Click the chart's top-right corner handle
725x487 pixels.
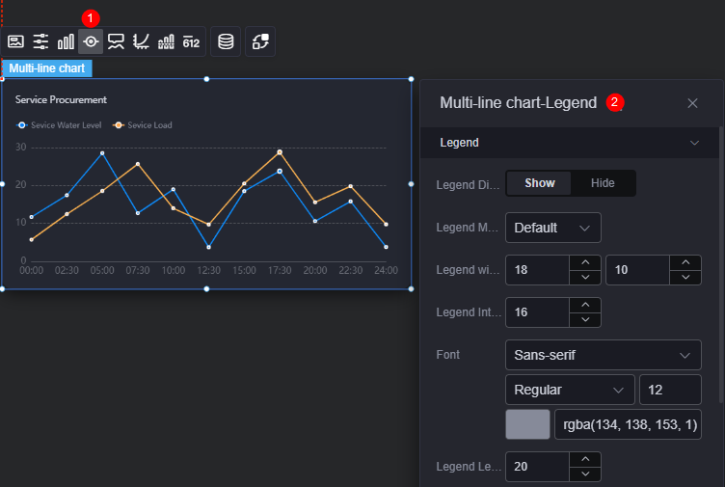411,79
